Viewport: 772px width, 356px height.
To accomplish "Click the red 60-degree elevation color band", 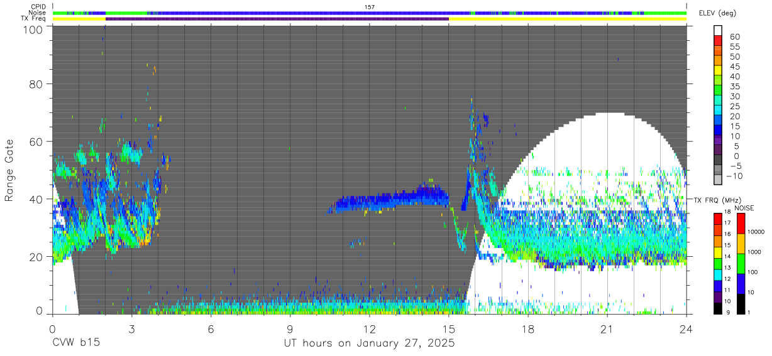I will tap(719, 41).
